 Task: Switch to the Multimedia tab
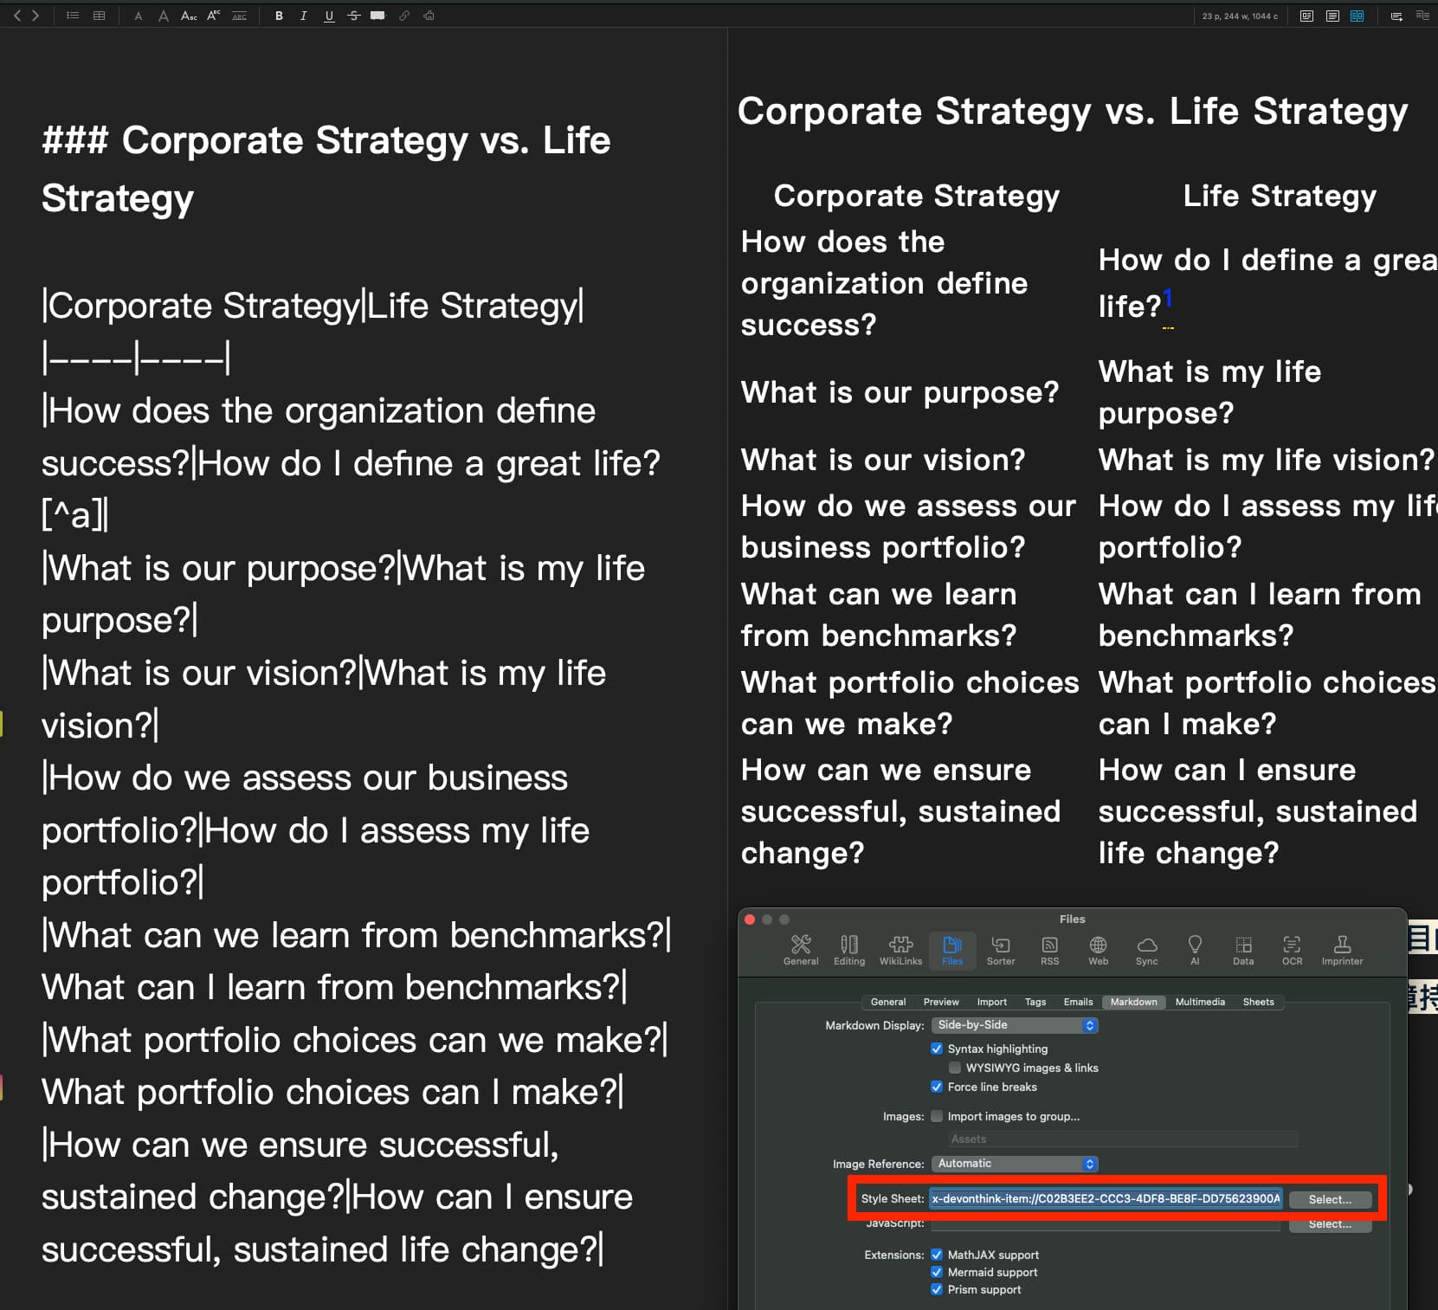click(x=1199, y=1002)
